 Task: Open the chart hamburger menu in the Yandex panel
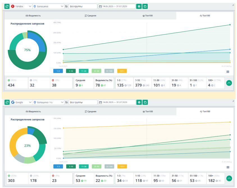pyautogui.click(x=228, y=72)
